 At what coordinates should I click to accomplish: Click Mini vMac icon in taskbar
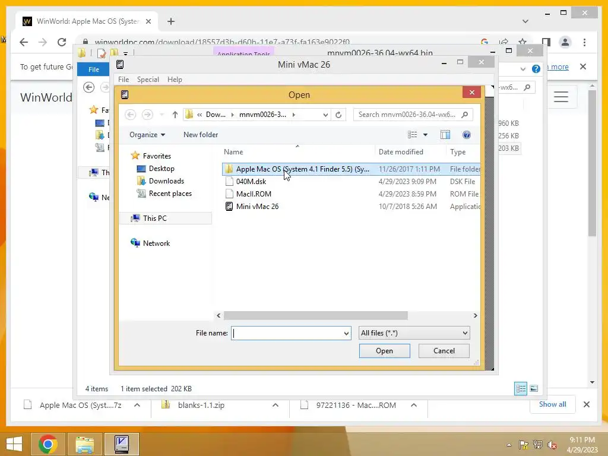click(122, 444)
